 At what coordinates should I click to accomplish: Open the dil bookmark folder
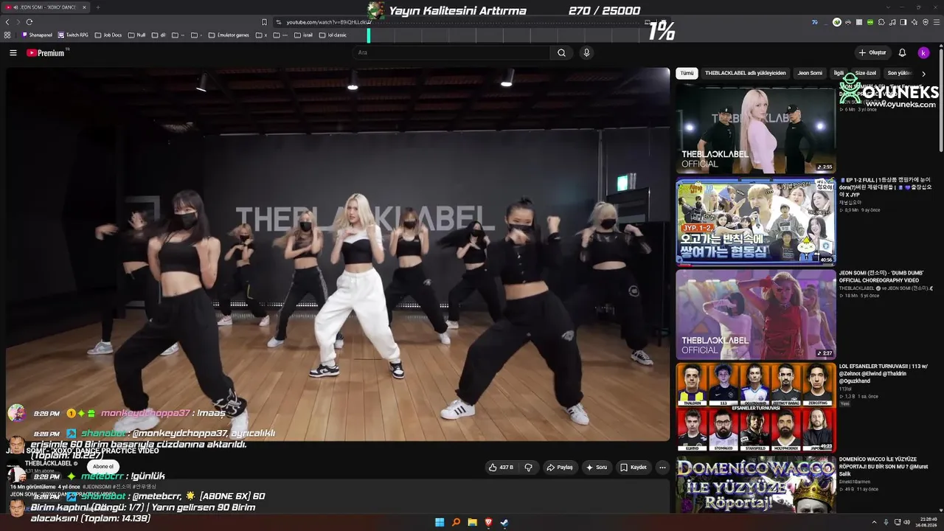click(159, 35)
